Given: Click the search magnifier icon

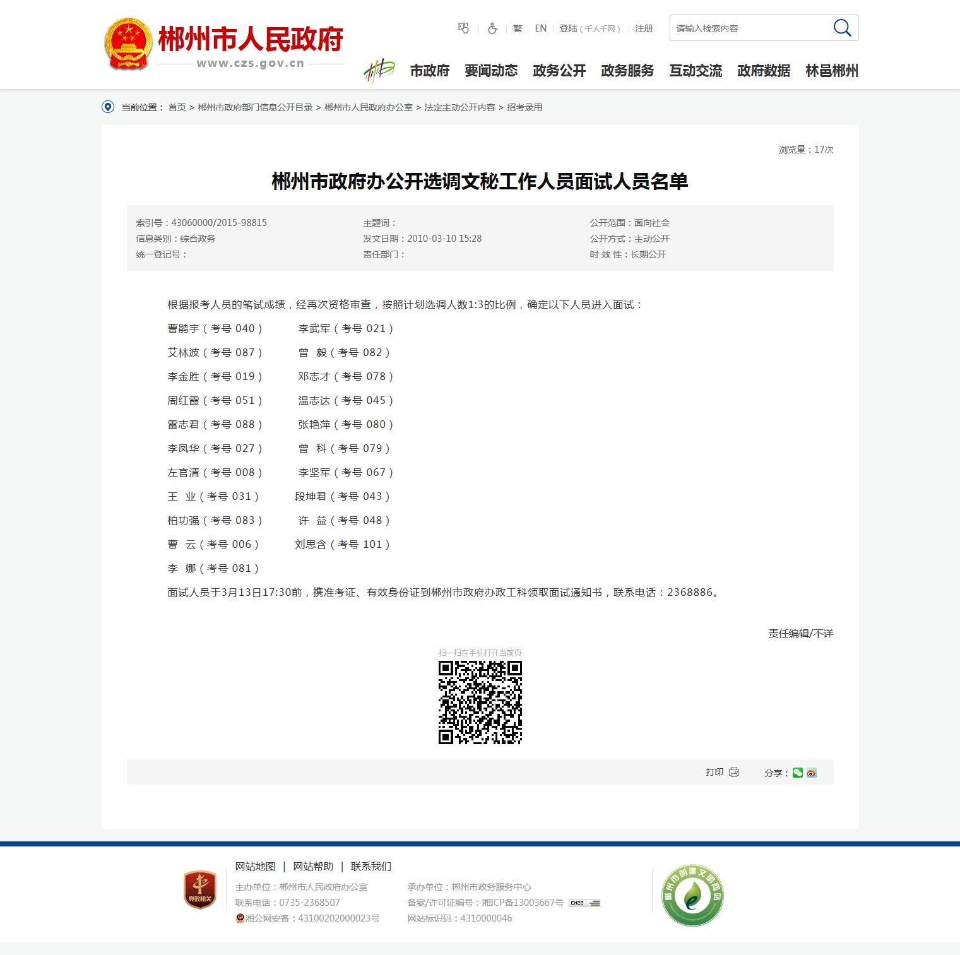Looking at the screenshot, I should pos(842,28).
